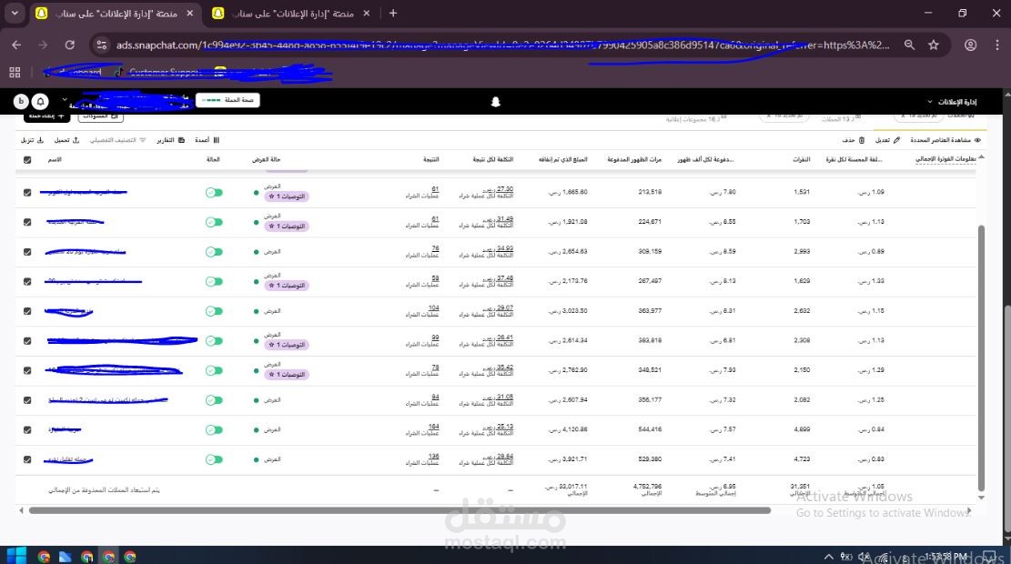Viewport: 1011px width, 564px height.
Task: Click the table's horizontal scrollbar
Action: point(399,510)
